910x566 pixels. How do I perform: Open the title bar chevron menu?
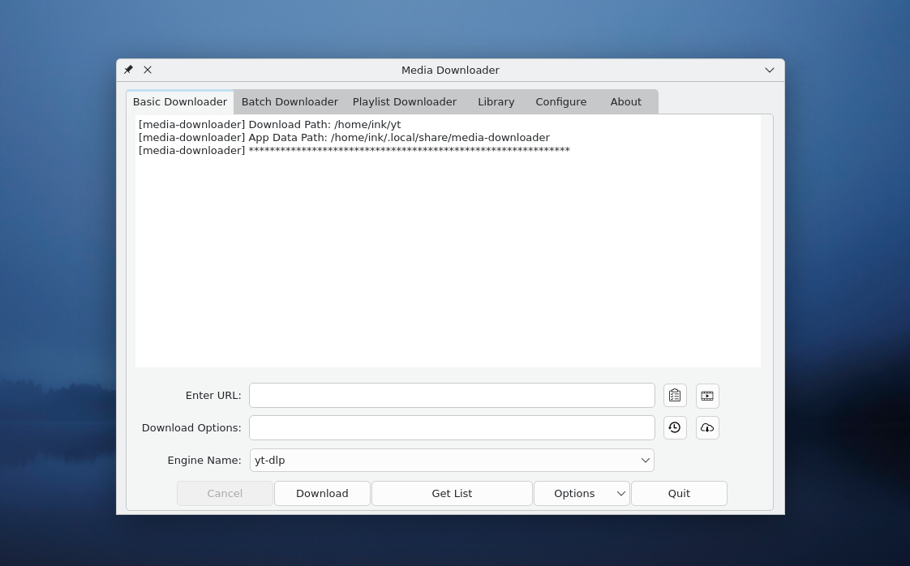coord(769,70)
